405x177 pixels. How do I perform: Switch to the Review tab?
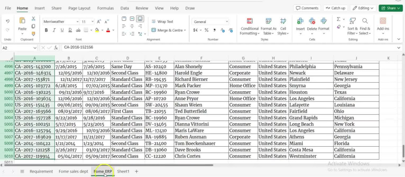142,8
